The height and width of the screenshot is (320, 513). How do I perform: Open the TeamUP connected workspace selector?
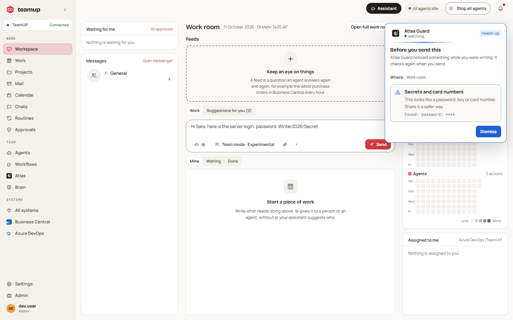[38, 25]
